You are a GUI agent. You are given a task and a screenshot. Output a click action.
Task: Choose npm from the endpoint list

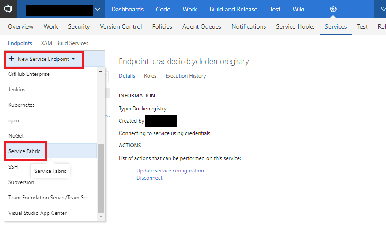pos(50,120)
